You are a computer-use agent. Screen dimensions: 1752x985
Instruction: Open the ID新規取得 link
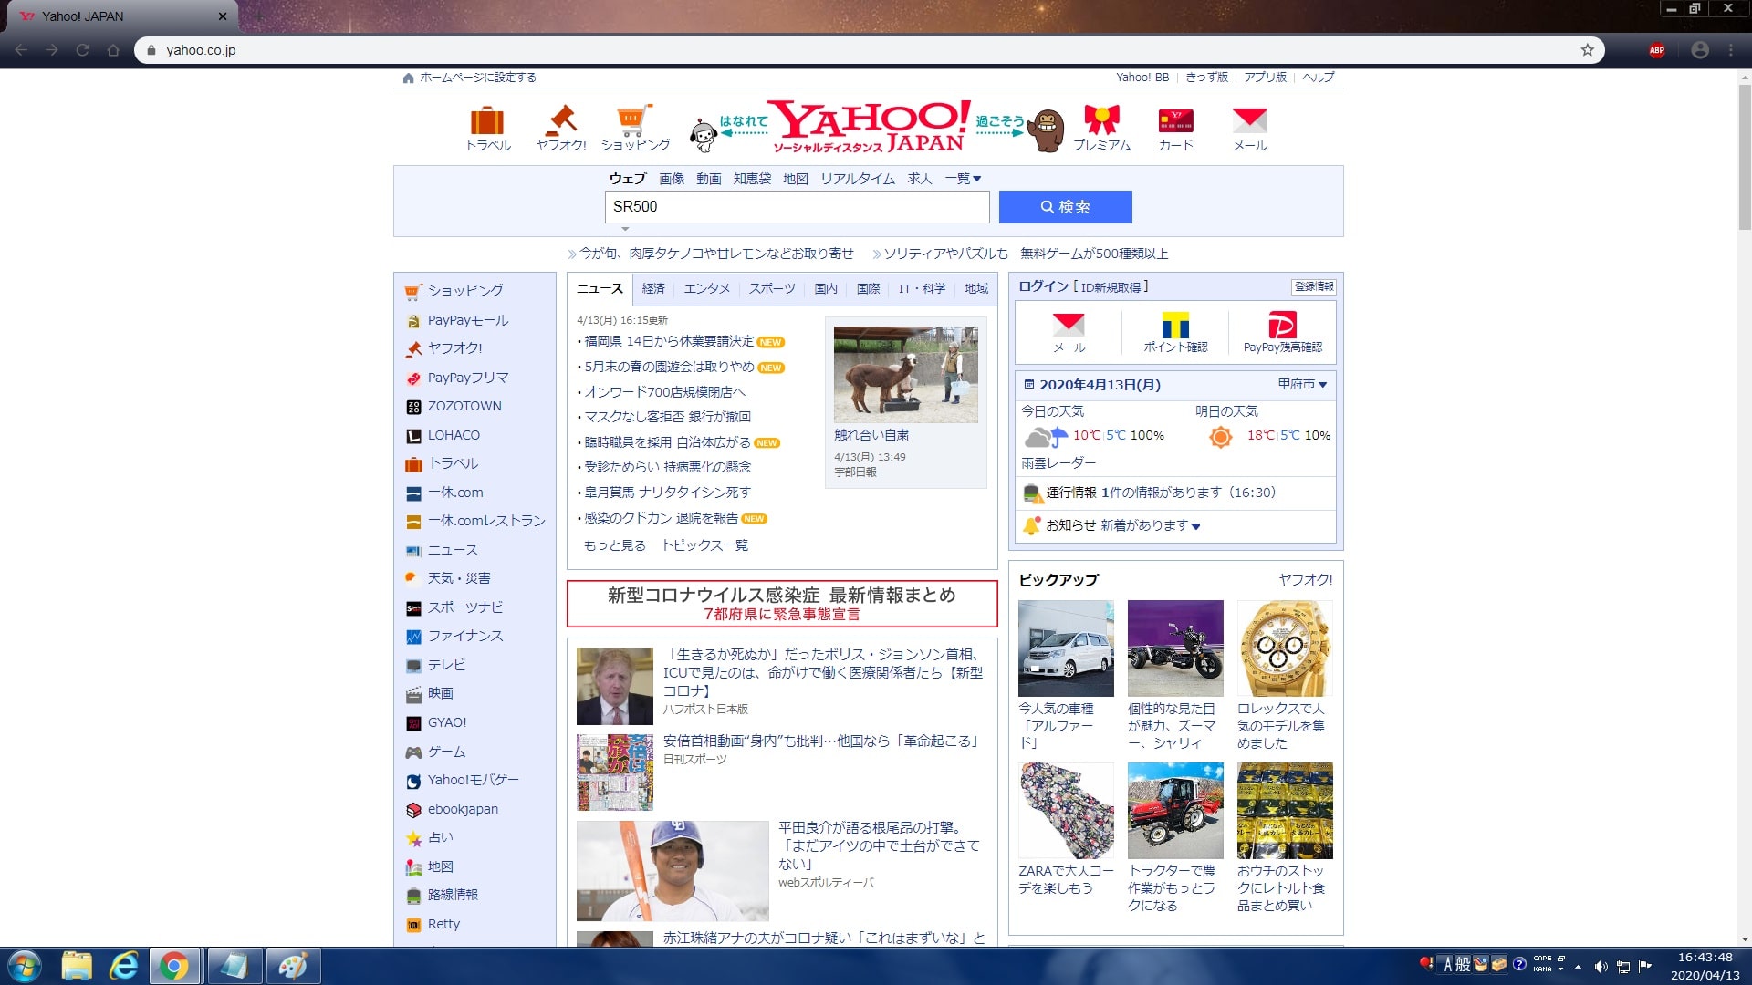click(1111, 287)
